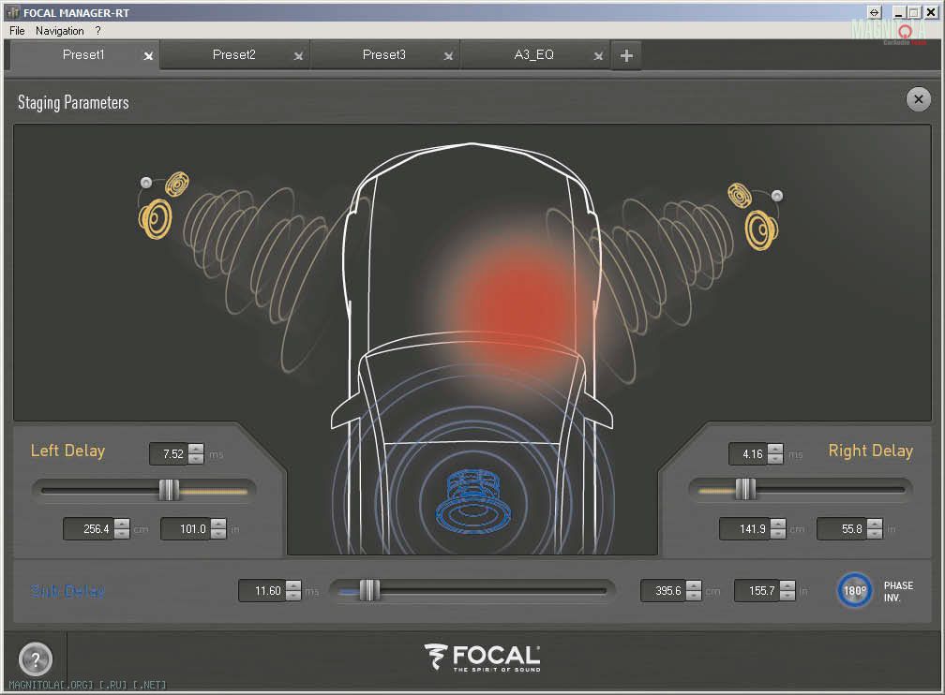Screen dimensions: 945x695
Task: Open the File menu
Action: coord(17,31)
